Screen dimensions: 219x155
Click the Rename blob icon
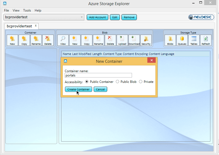99,40
